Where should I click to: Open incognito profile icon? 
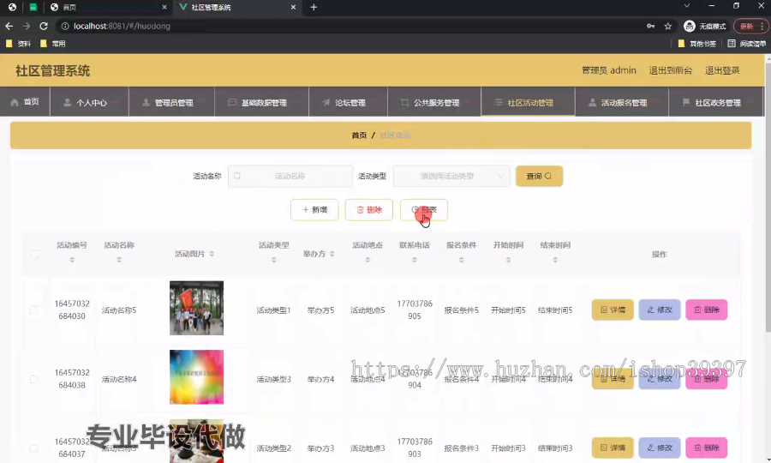(x=690, y=26)
